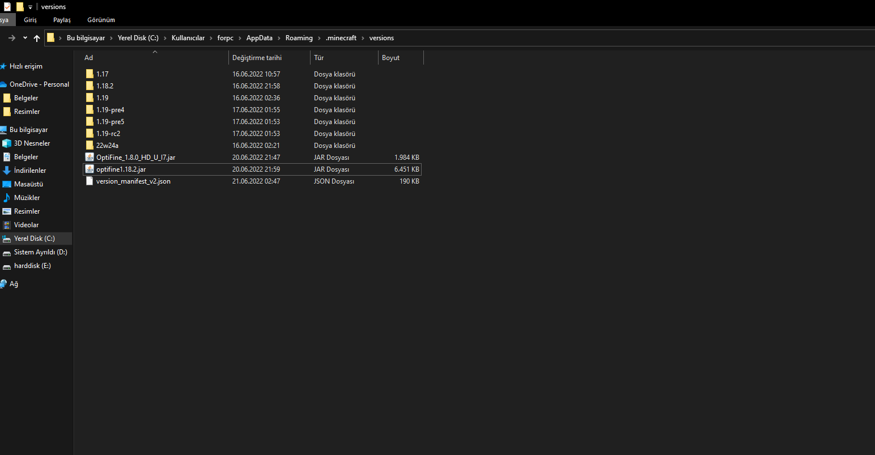Jump to the AppData breadcrumb

click(260, 38)
